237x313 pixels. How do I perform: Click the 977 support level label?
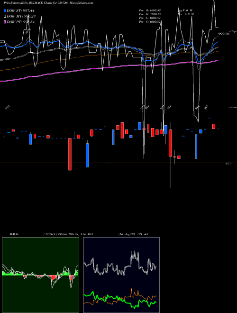(228, 164)
